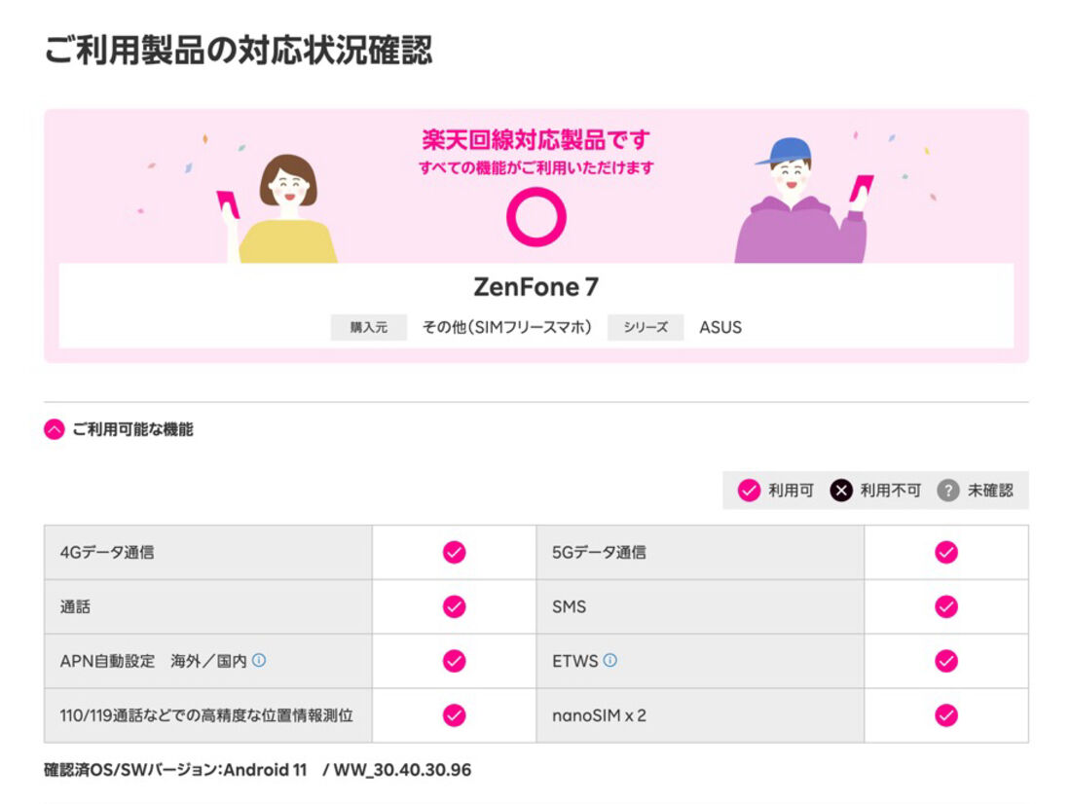Click the 通話 table cell
This screenshot has height=804, width=1071.
tap(208, 606)
